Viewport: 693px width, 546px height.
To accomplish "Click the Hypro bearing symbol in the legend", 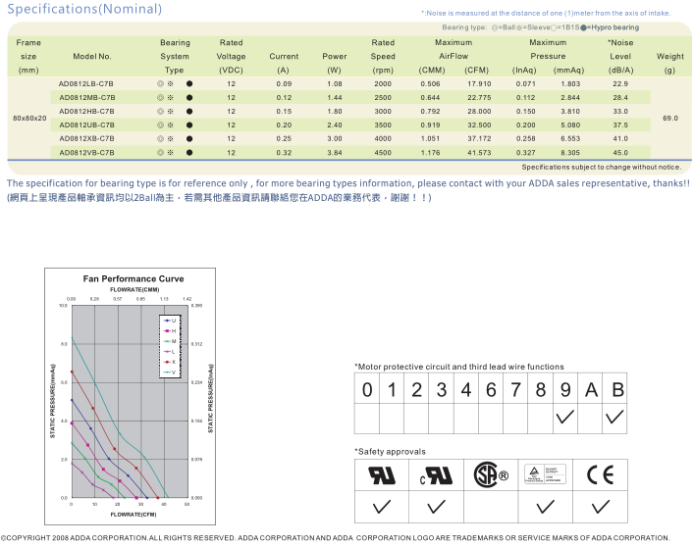I will 583,27.
